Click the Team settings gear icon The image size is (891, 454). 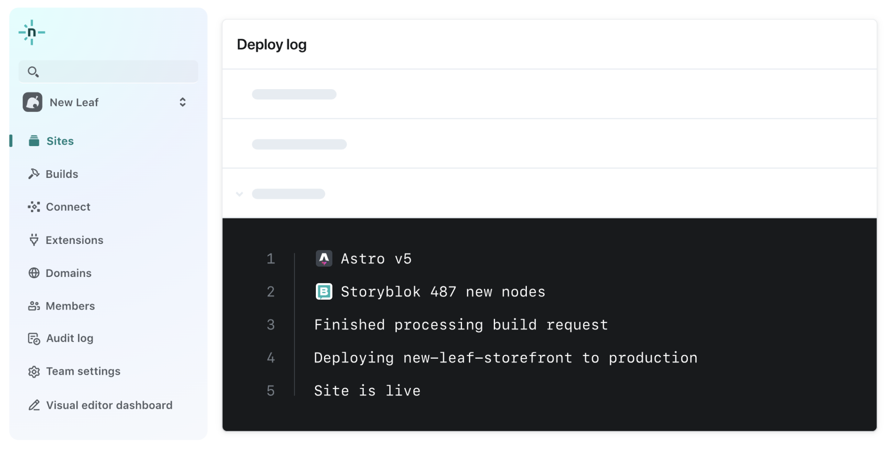[34, 371]
